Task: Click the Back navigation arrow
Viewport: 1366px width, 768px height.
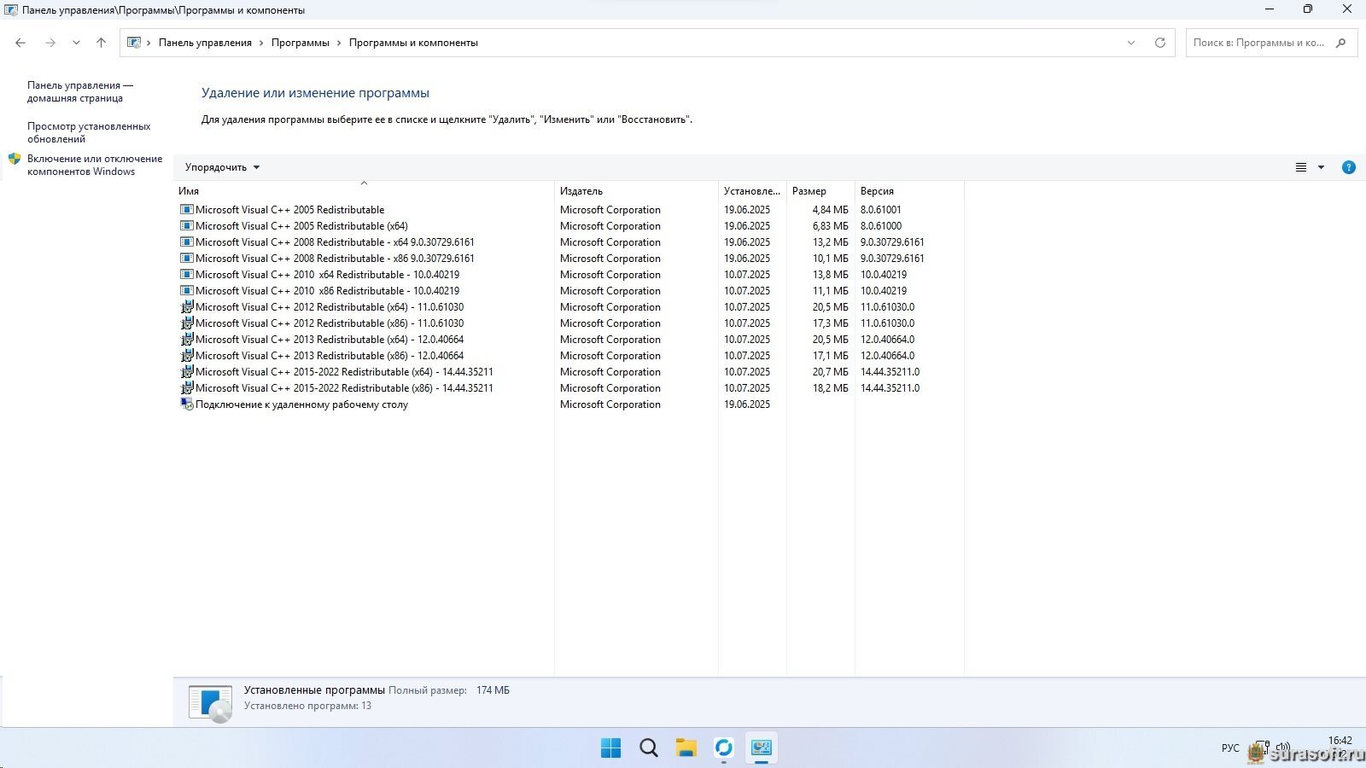Action: [20, 43]
